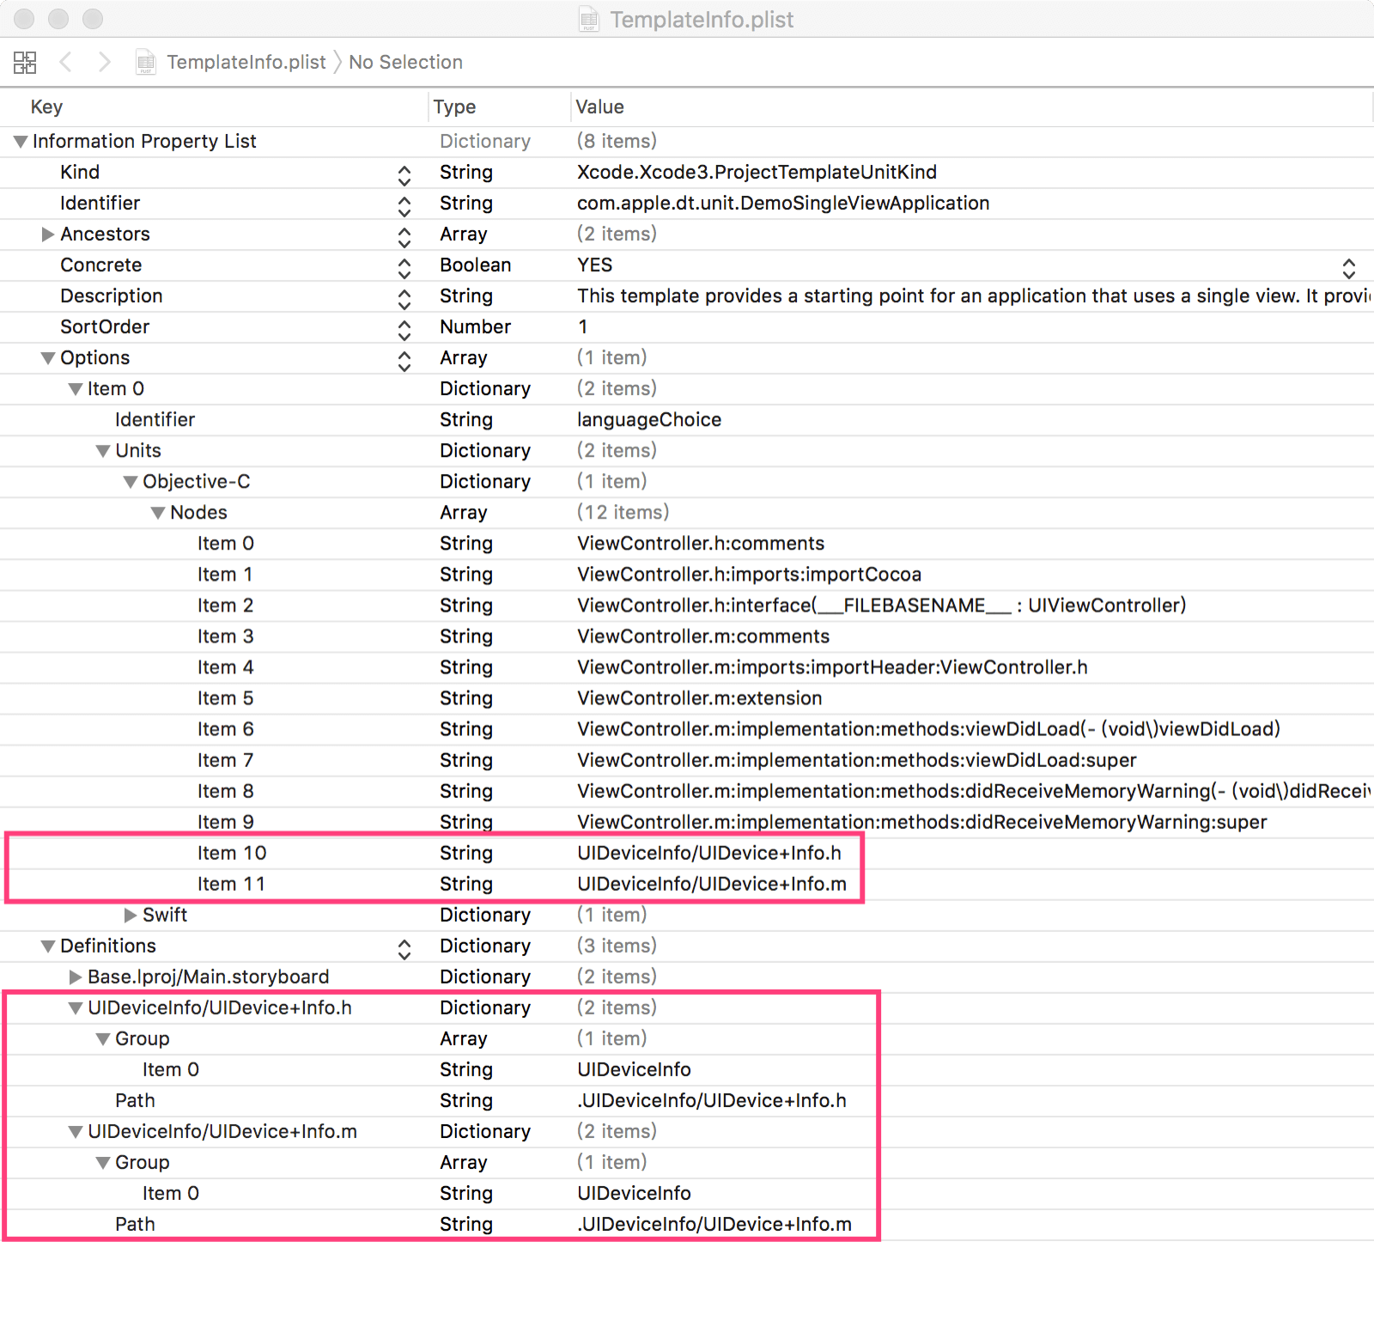Screen dimensions: 1374x1327
Task: Select the ViewController.h:interface value
Action: [881, 605]
